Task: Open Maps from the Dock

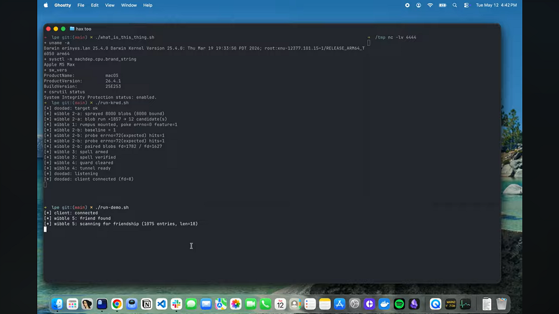Action: pos(221,304)
